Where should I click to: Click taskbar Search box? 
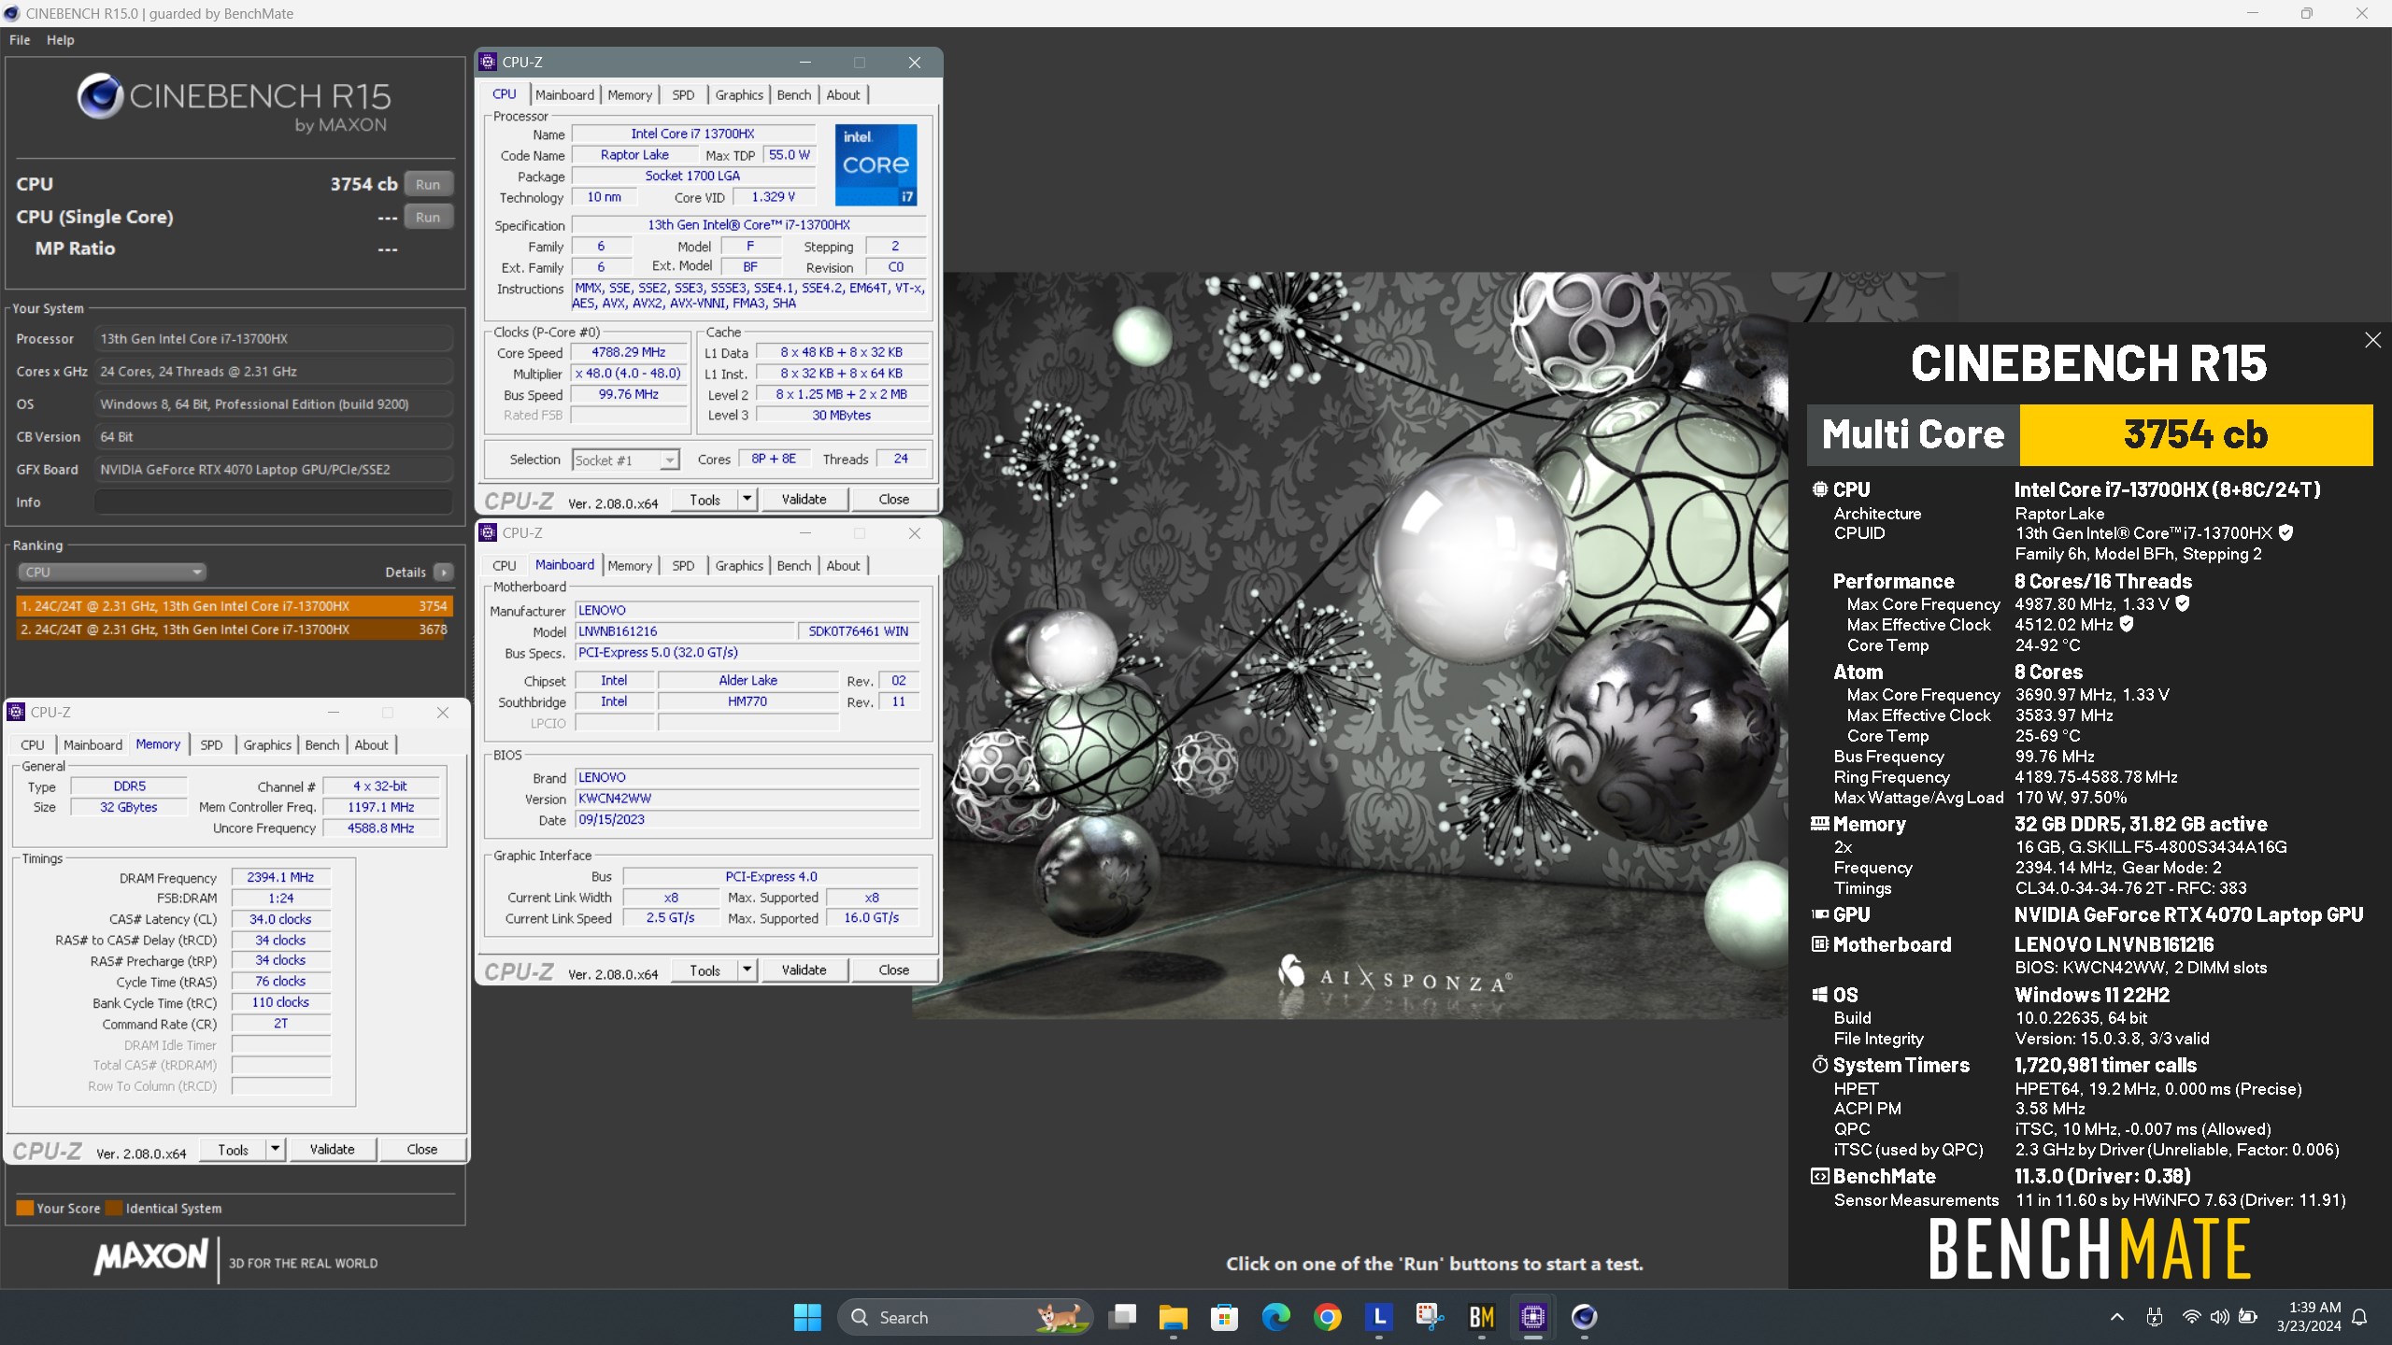coord(964,1317)
